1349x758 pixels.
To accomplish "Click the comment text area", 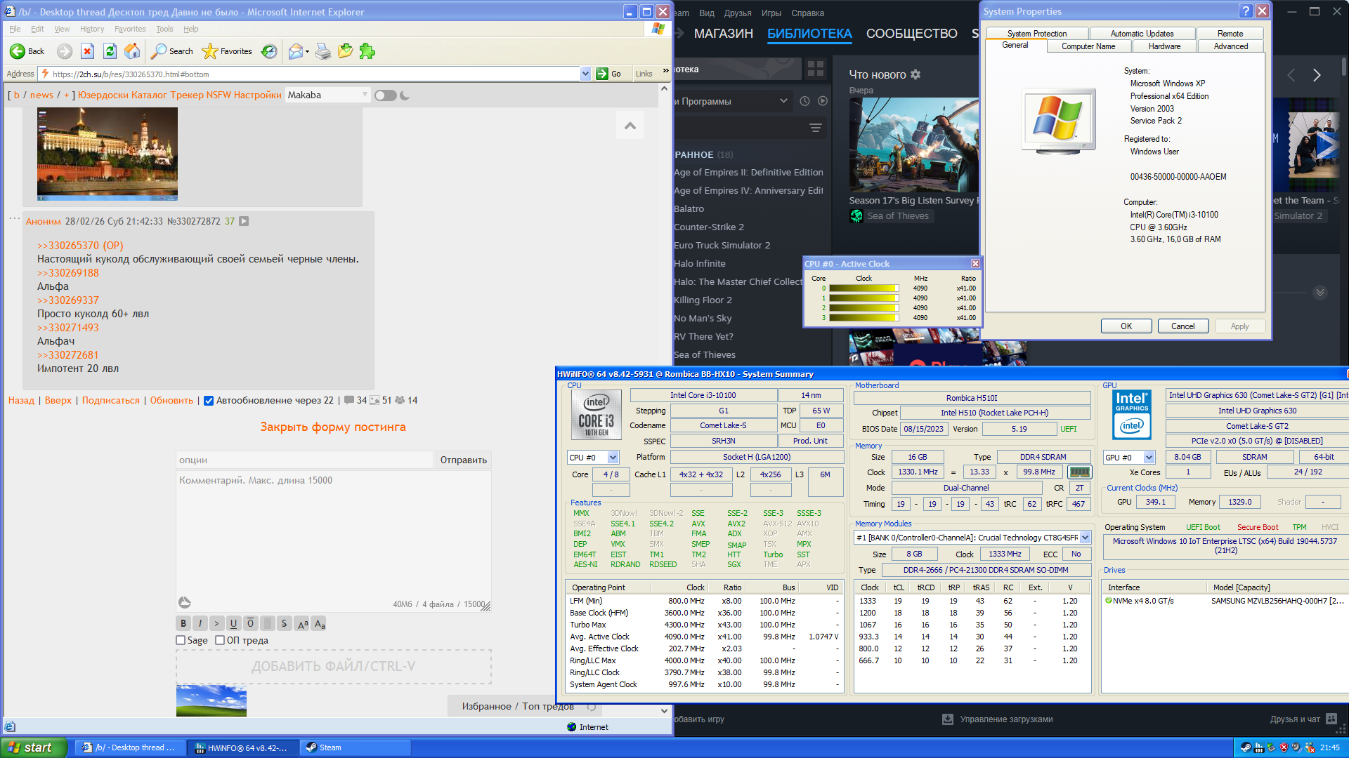I will click(333, 533).
